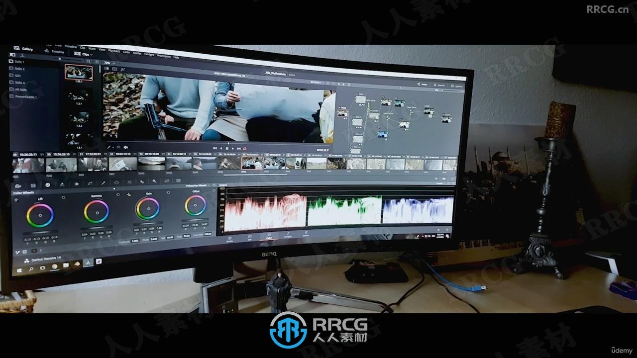The image size is (637, 358).
Task: Click the Offset color wheel center
Action: 195,205
